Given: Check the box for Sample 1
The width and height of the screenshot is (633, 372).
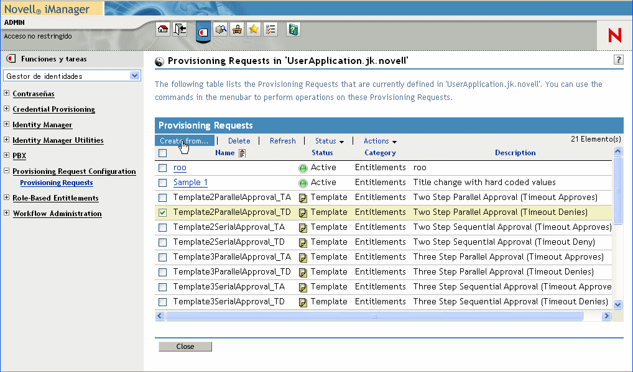Looking at the screenshot, I should tap(163, 183).
